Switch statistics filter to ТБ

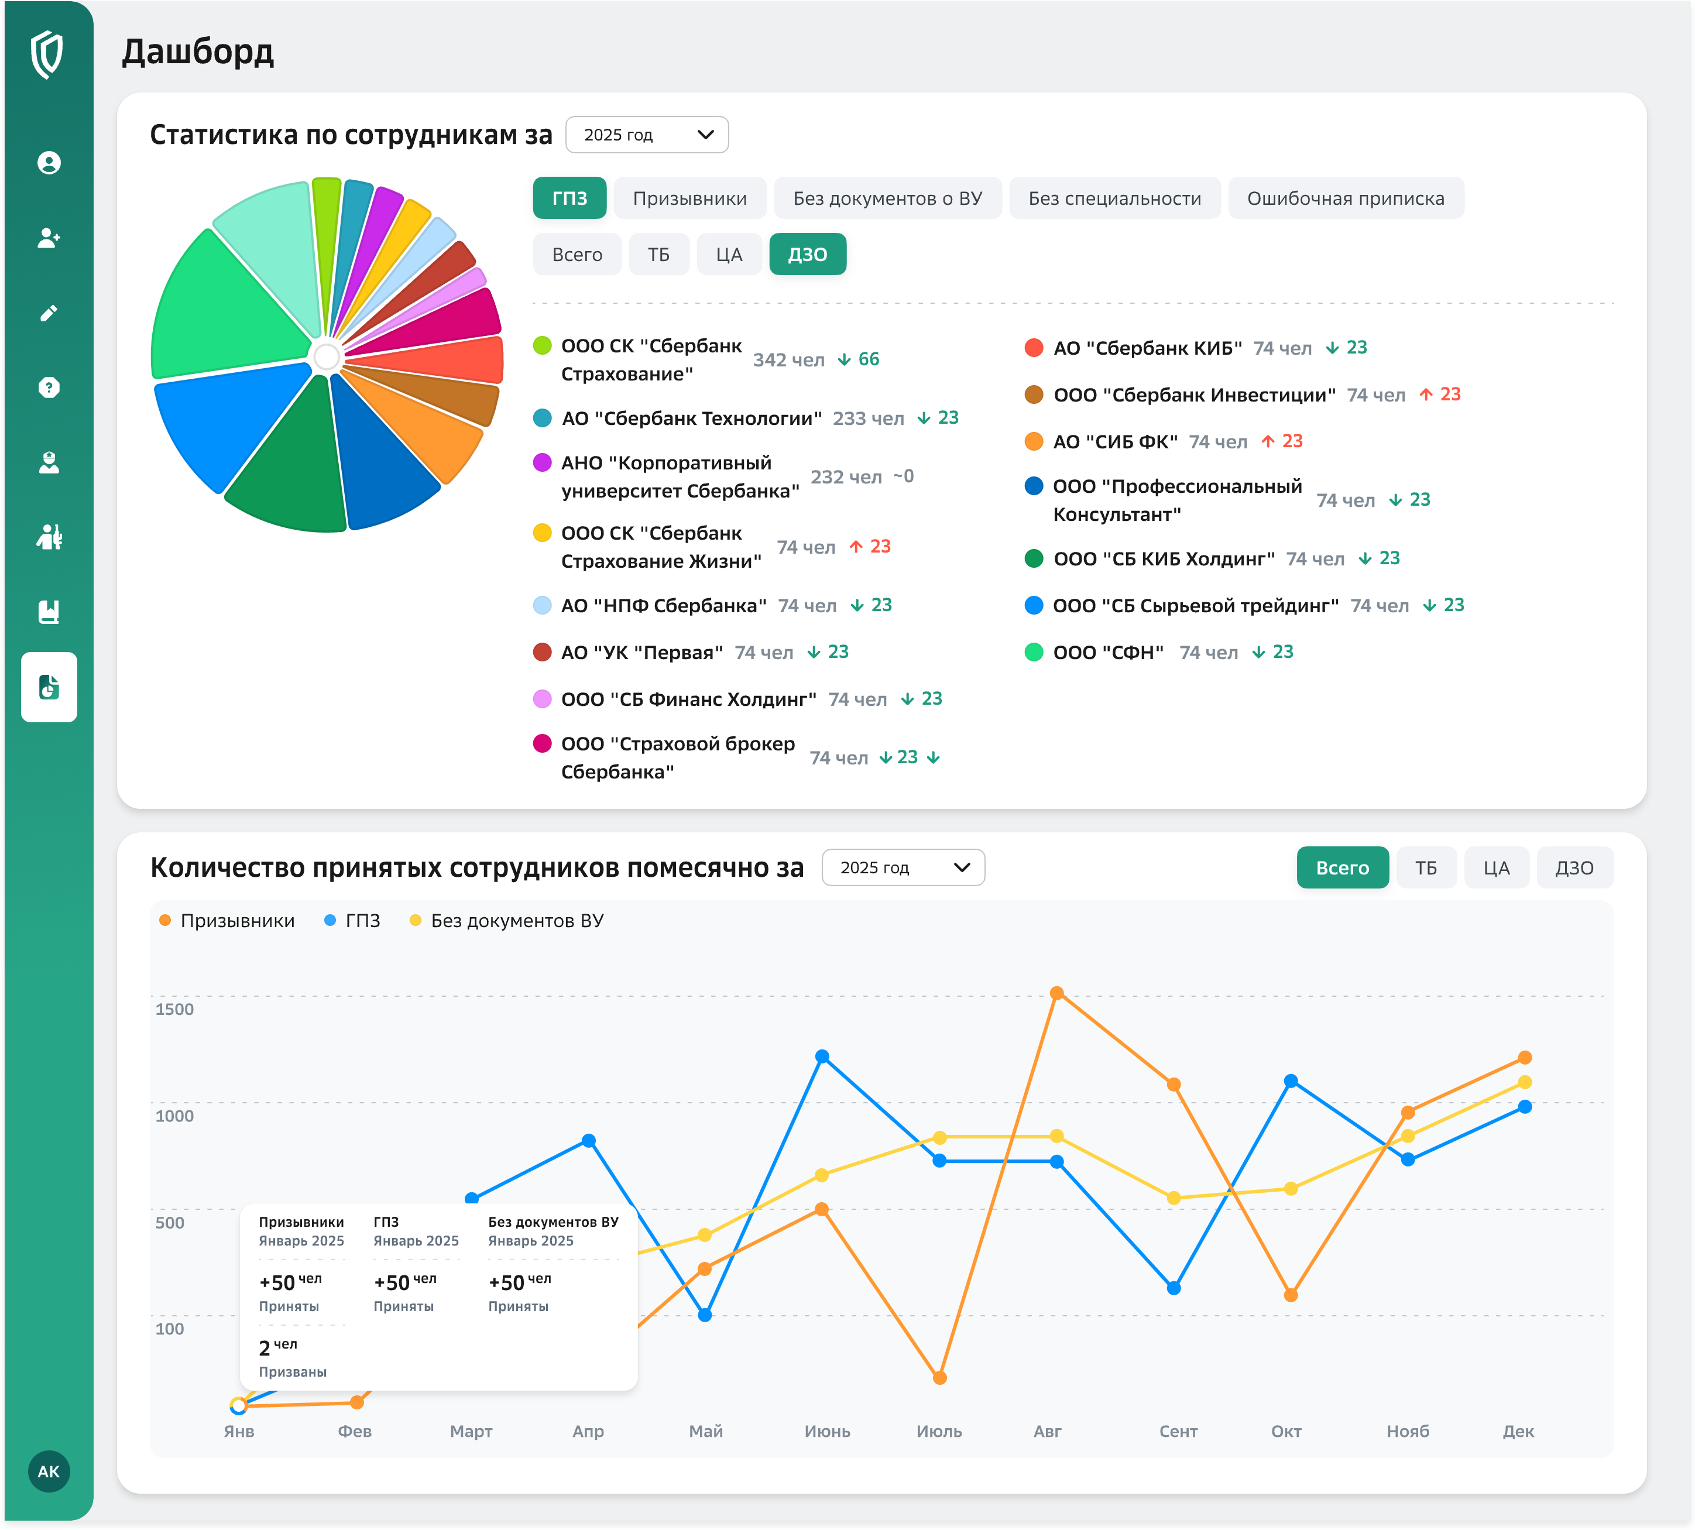point(658,255)
